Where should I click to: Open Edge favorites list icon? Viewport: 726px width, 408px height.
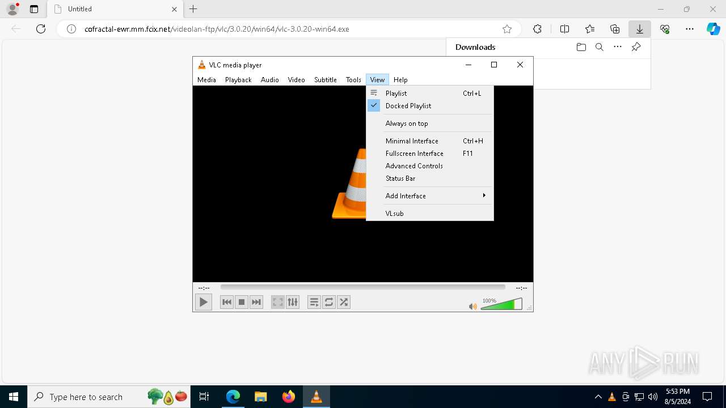click(590, 29)
